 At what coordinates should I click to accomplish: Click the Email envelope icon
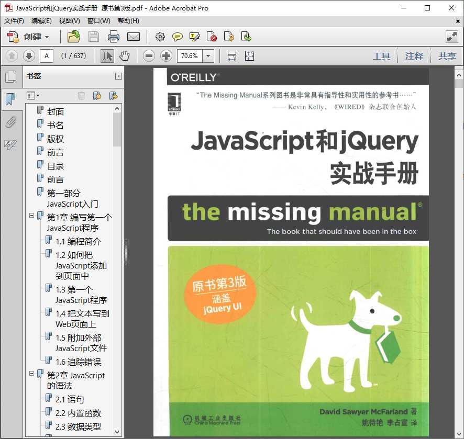coord(134,37)
